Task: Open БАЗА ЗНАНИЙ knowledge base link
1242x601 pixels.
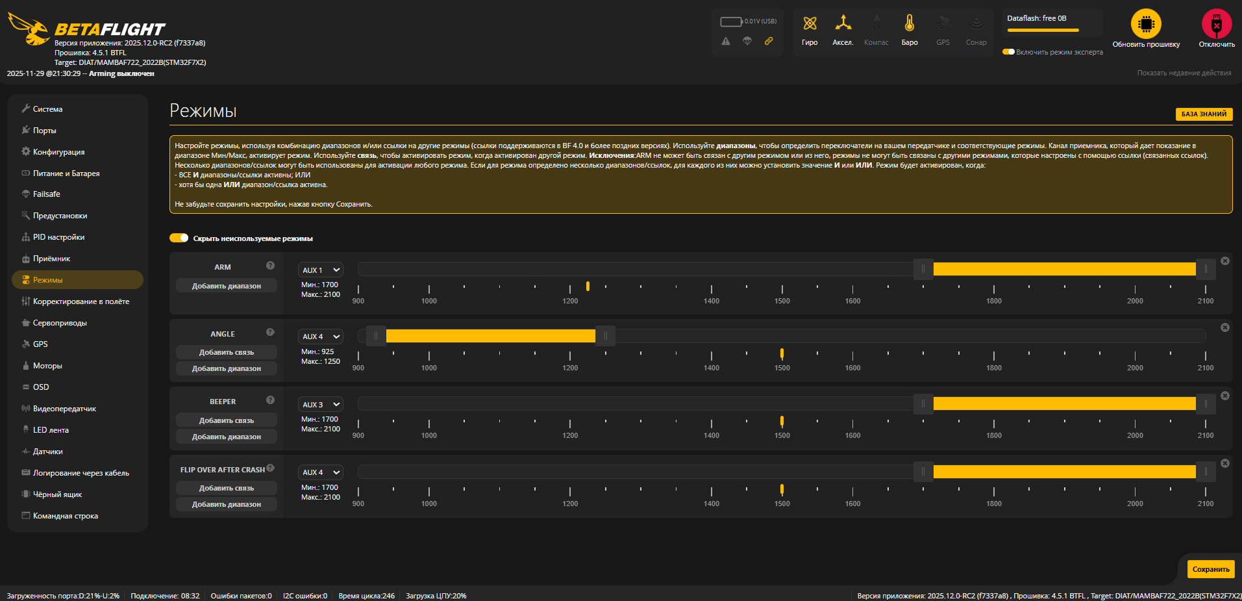Action: (x=1204, y=114)
